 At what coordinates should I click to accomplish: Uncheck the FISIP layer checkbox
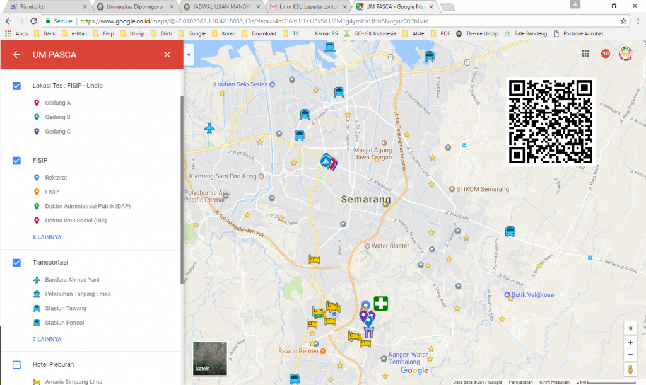coord(17,161)
